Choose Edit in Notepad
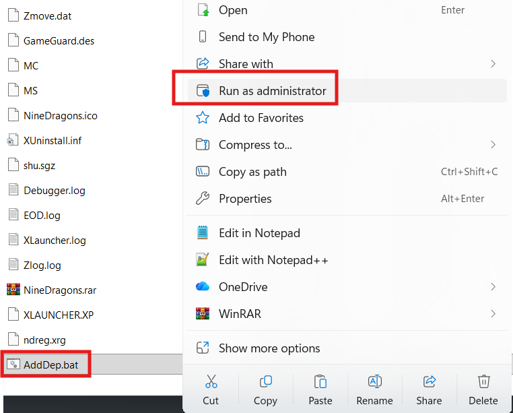 259,233
